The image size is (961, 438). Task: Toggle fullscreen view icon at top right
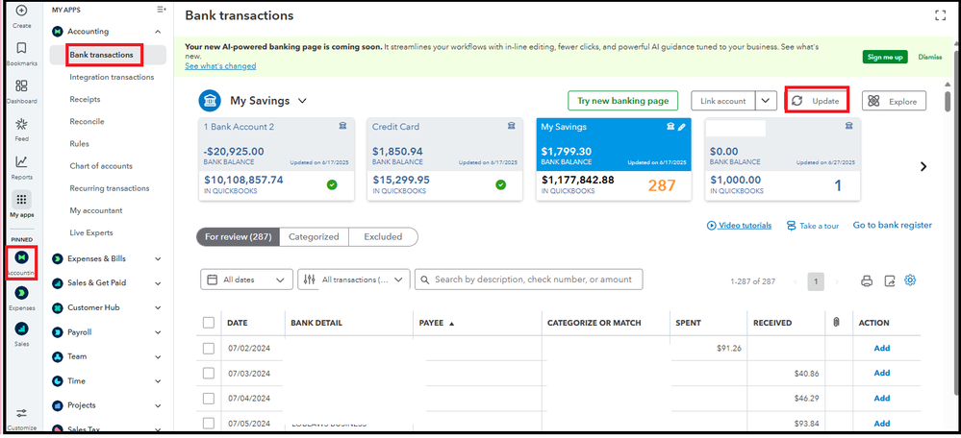[x=940, y=15]
